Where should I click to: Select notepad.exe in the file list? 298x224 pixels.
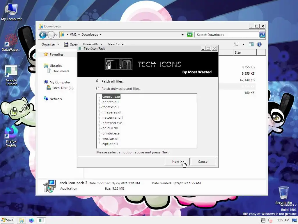(x=112, y=123)
